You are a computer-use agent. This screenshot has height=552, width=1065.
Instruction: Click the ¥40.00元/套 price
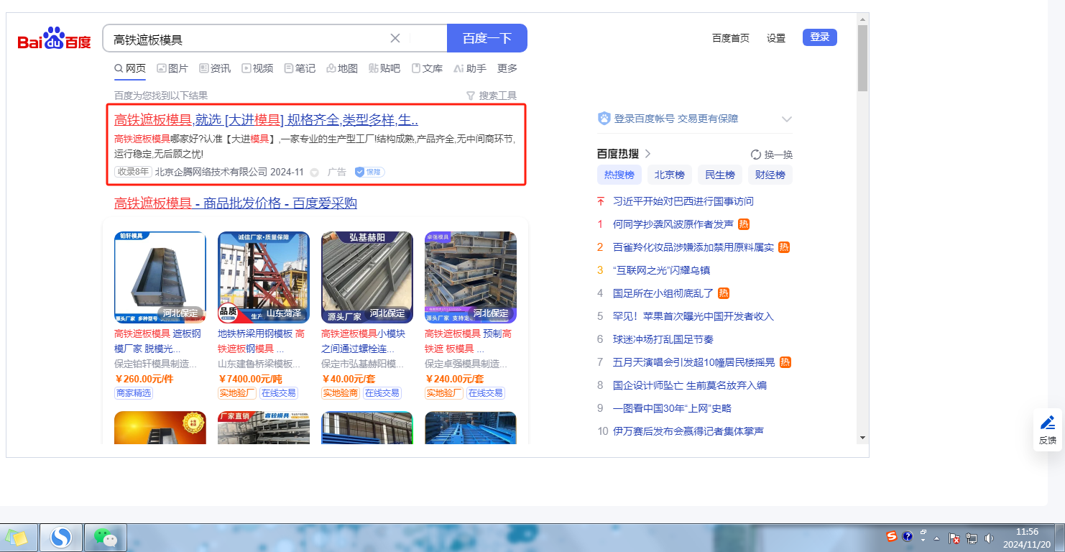pos(349,379)
